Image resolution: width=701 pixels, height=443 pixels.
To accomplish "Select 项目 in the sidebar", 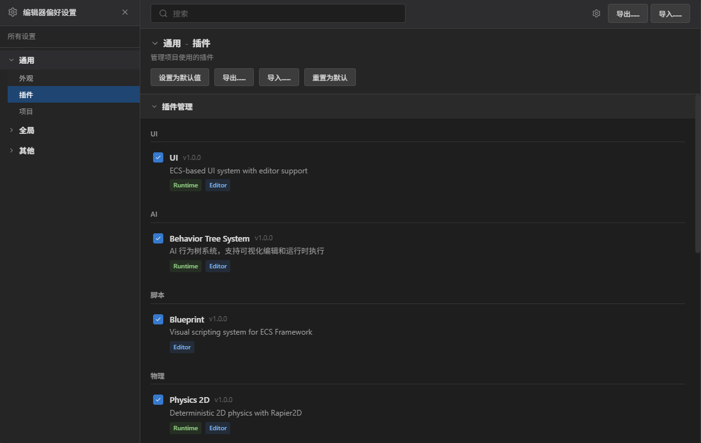I will [x=27, y=111].
